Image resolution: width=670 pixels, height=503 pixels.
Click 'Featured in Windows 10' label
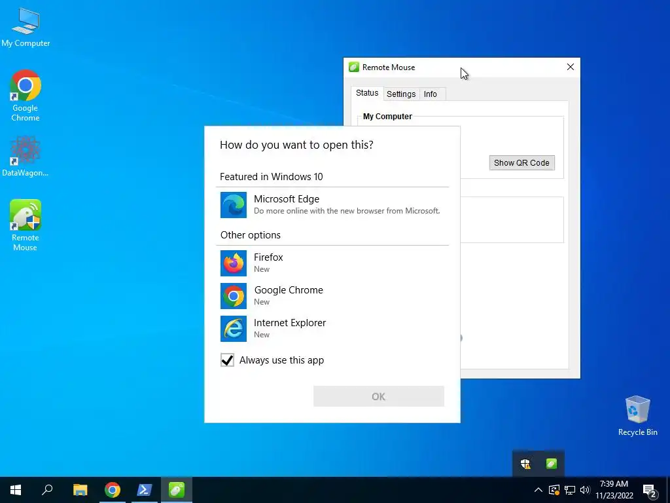272,177
